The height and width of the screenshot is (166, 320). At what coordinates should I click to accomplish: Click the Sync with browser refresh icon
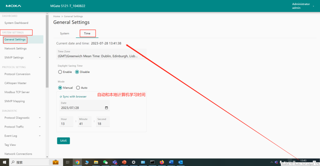pyautogui.click(x=61, y=97)
